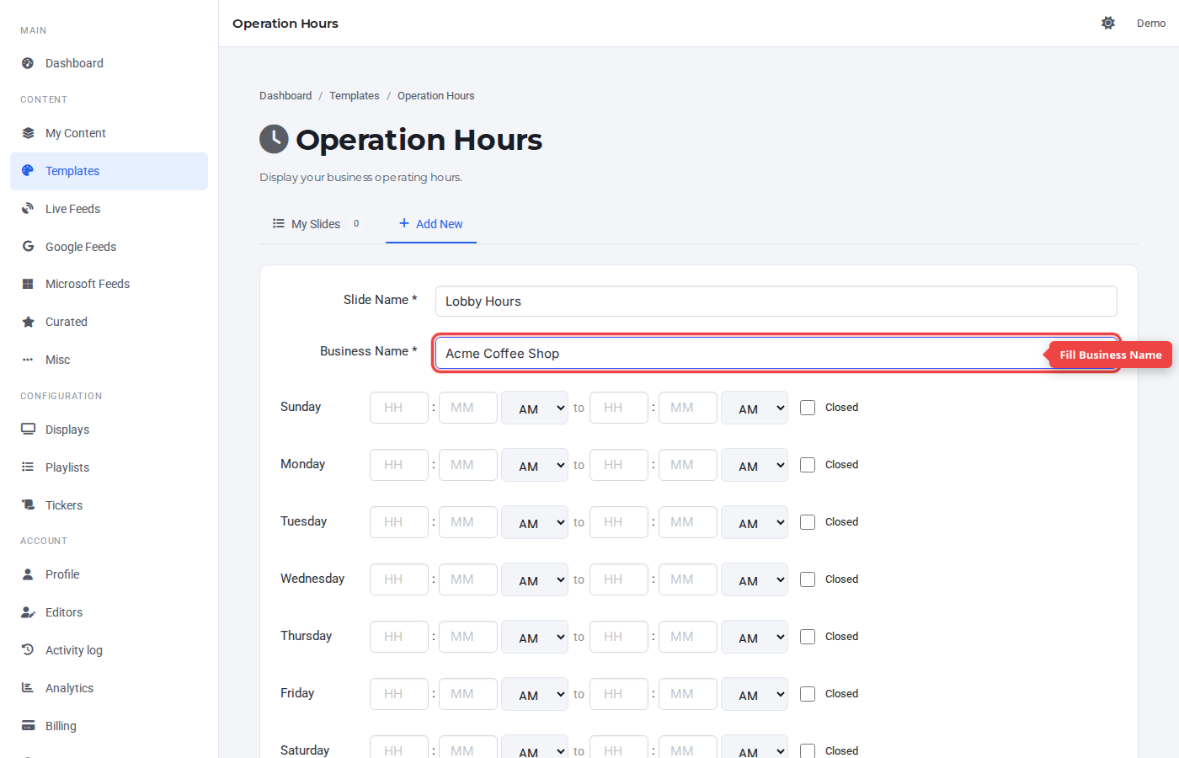
Task: Click the Tickers scroll icon
Action: point(28,505)
